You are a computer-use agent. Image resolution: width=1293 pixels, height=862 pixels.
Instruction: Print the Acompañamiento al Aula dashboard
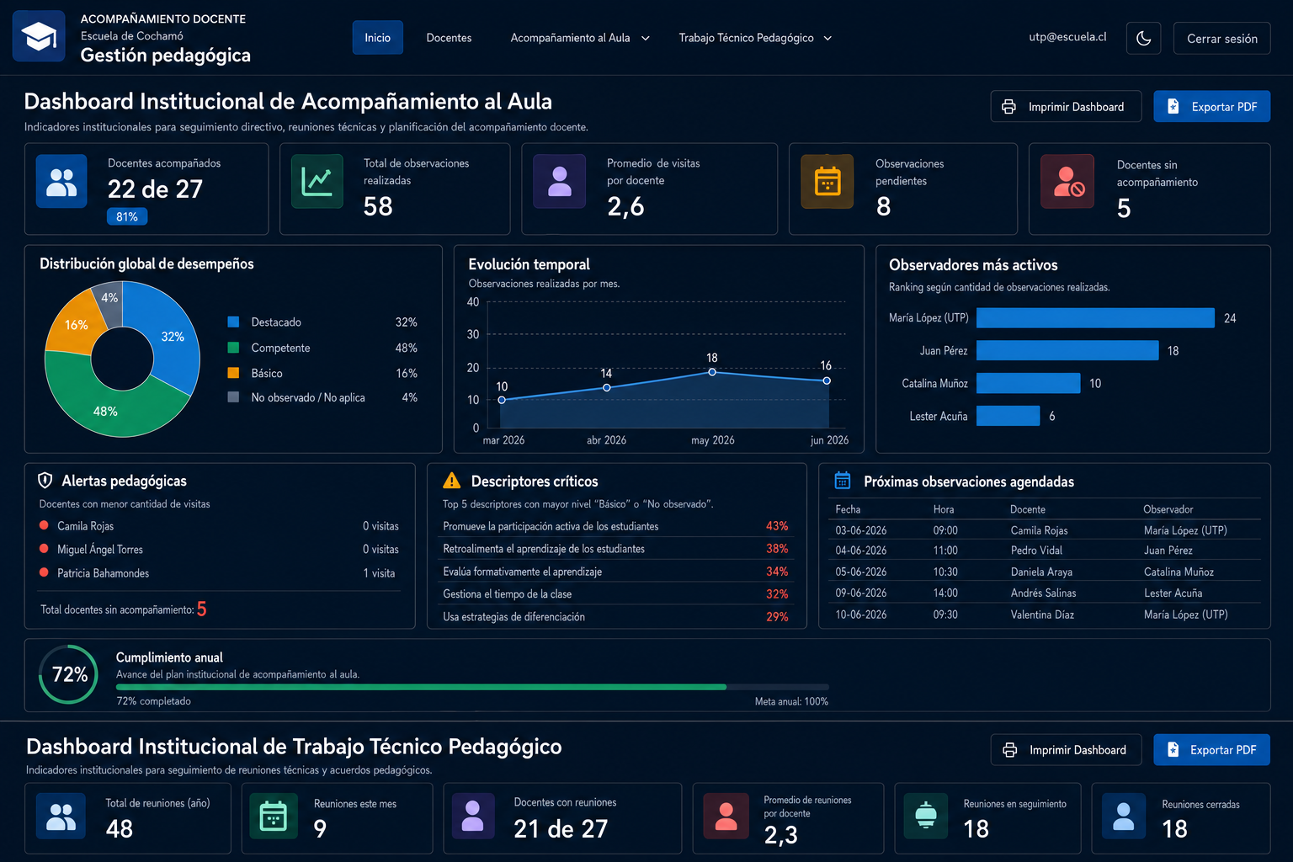pos(1066,107)
